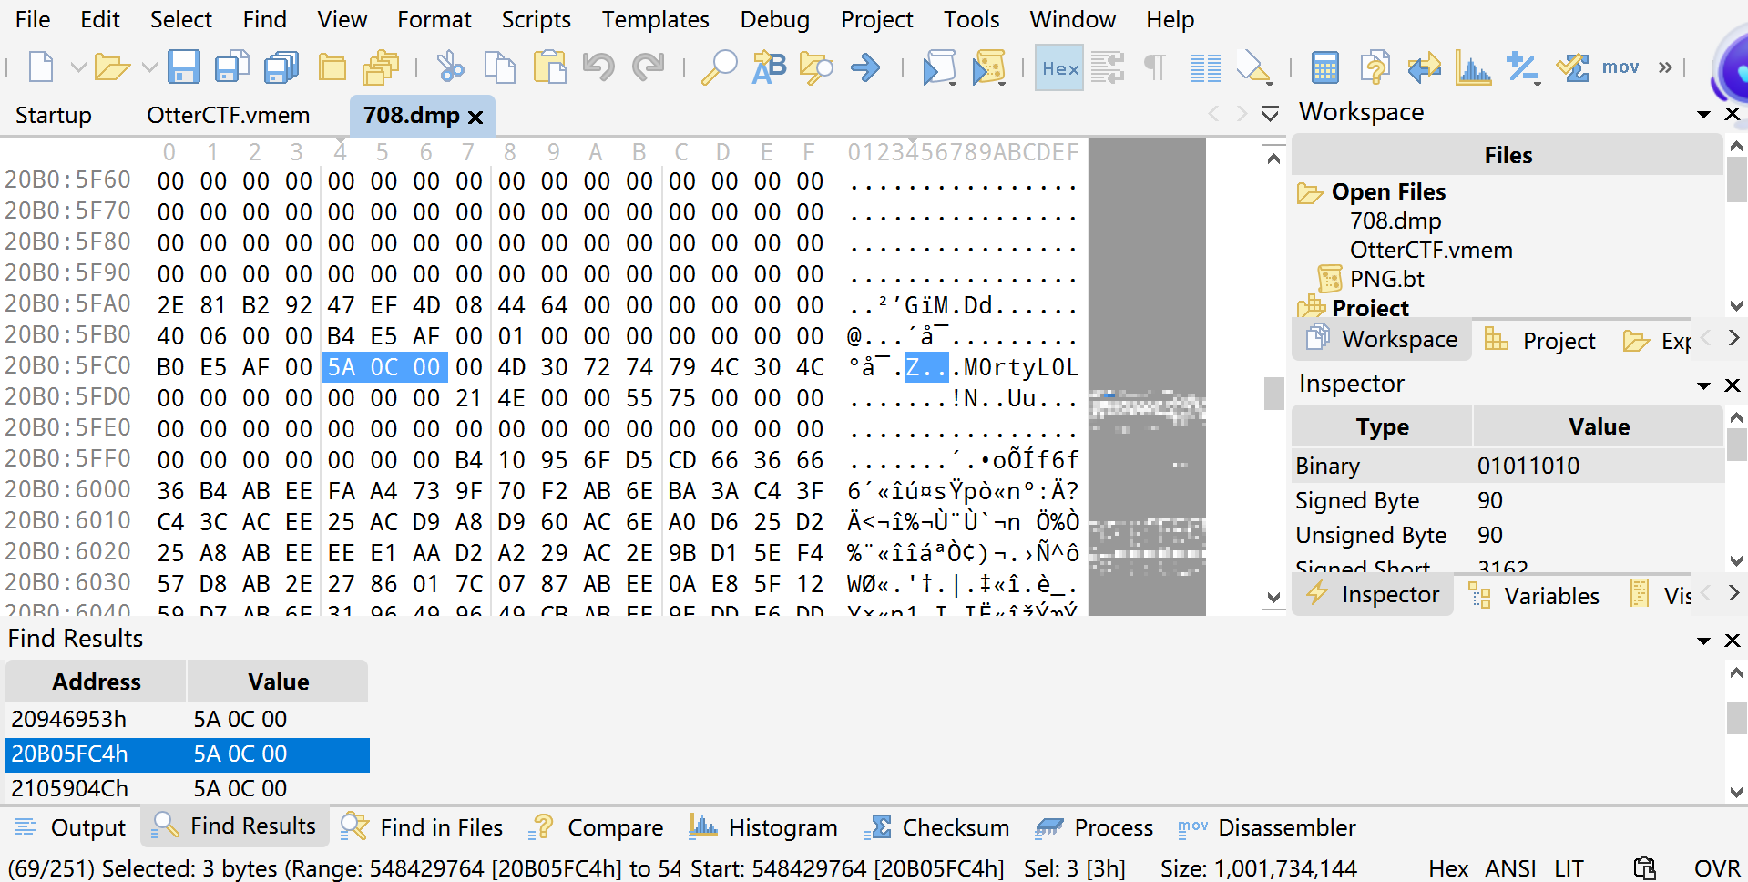The width and height of the screenshot is (1748, 882).
Task: Launch file Compare from the toolbar
Action: pyautogui.click(x=1375, y=67)
